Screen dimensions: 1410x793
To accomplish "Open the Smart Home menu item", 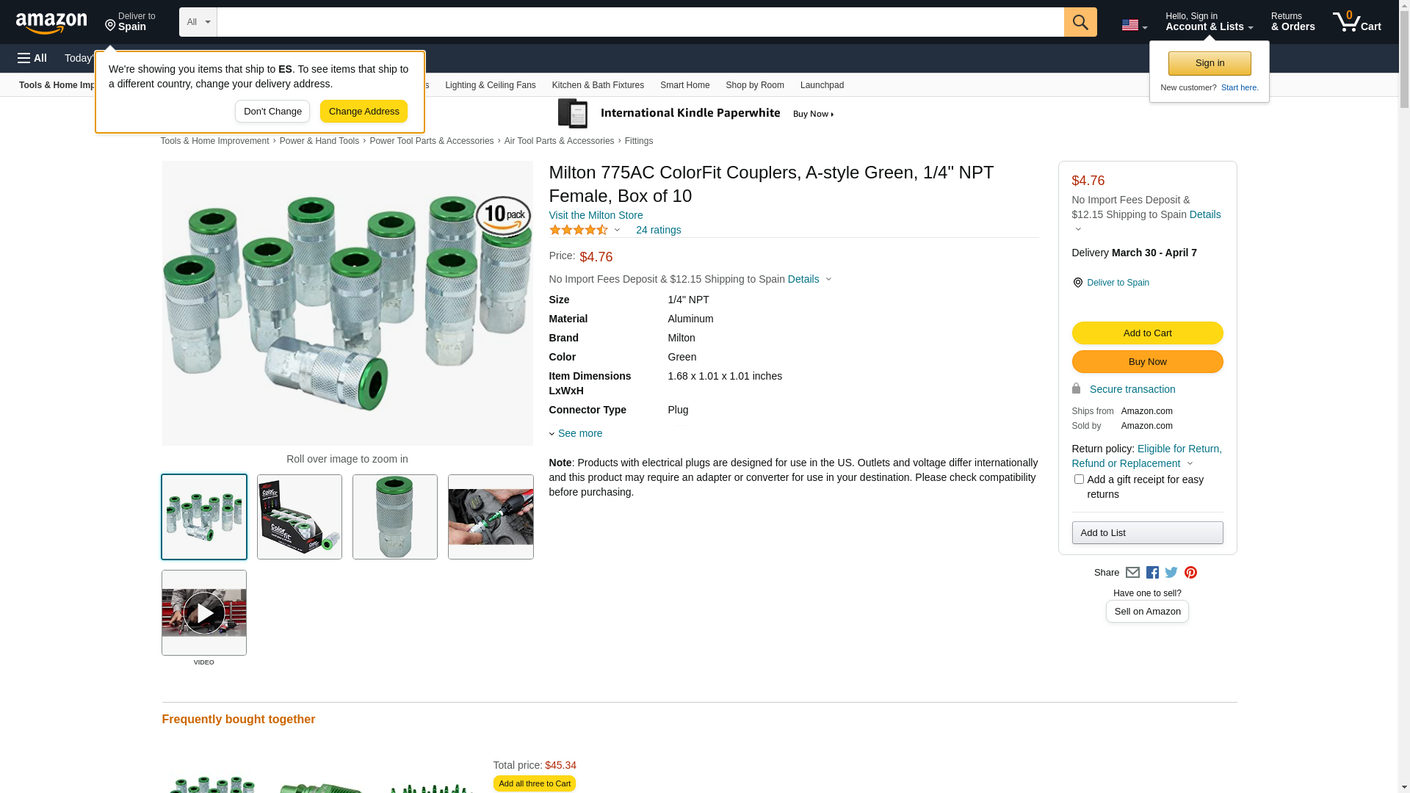I will (684, 85).
